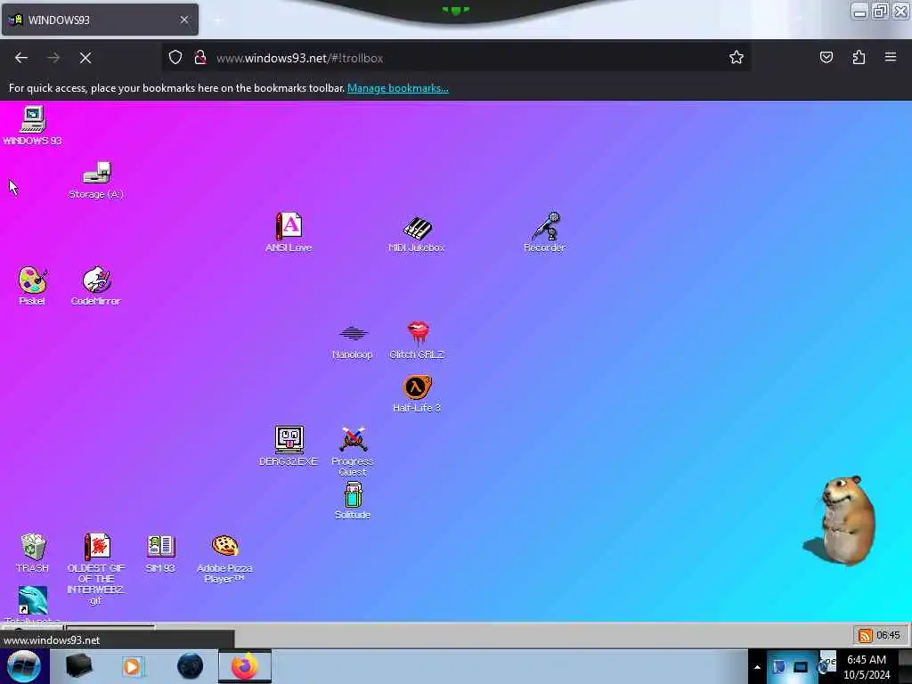View site security padlock information
This screenshot has height=684, width=912.
click(x=200, y=57)
